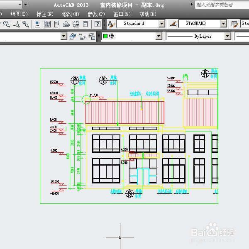Expand the ByLayer linetype dropdown
This screenshot has width=249, height=249.
[x=227, y=36]
